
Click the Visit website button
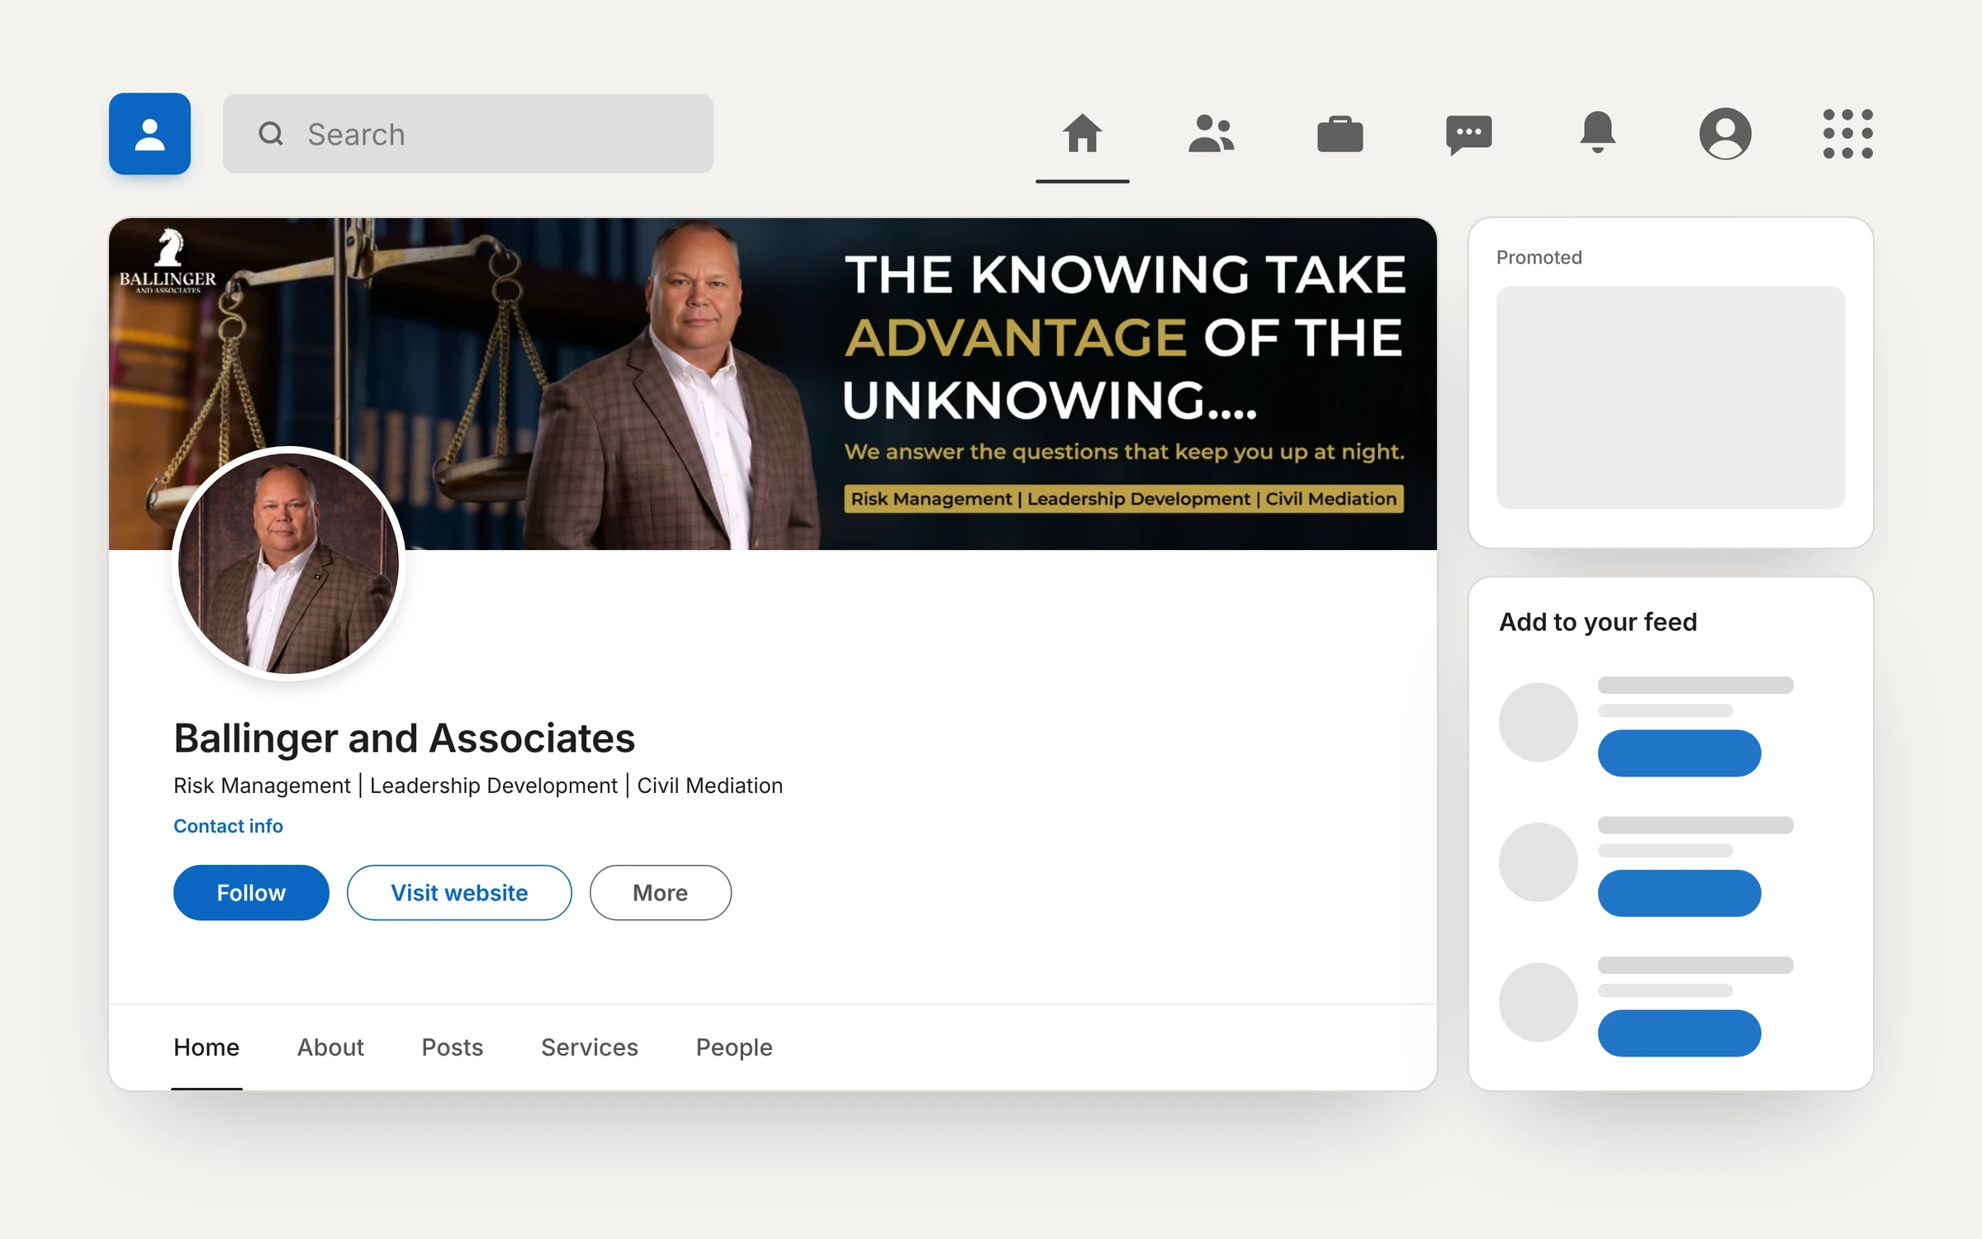click(459, 892)
